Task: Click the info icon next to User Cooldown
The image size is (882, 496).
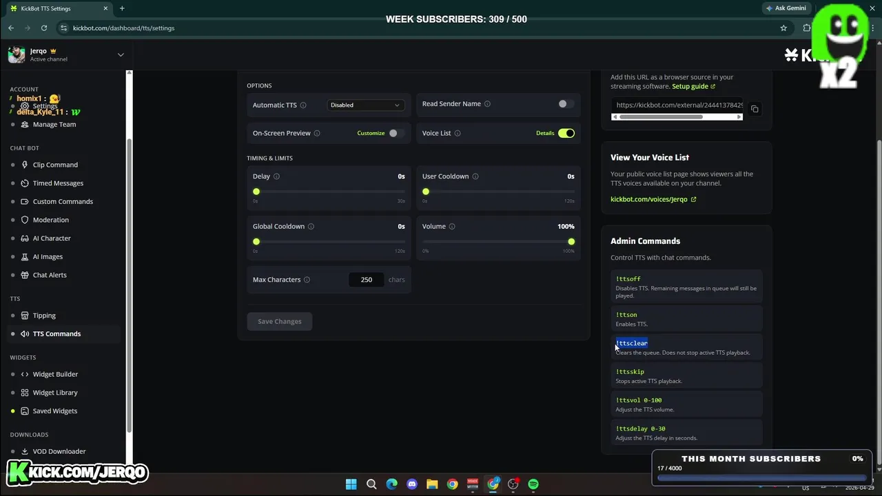Action: (x=475, y=176)
